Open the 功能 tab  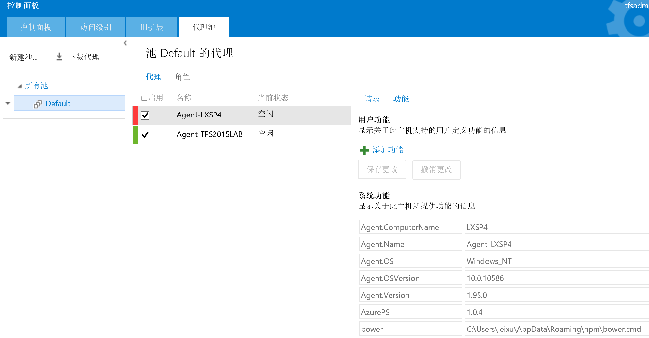point(401,99)
